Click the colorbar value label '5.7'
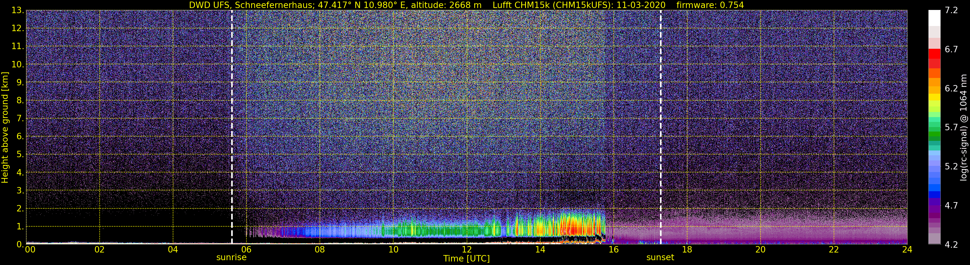Image resolution: width=970 pixels, height=265 pixels. coord(951,128)
